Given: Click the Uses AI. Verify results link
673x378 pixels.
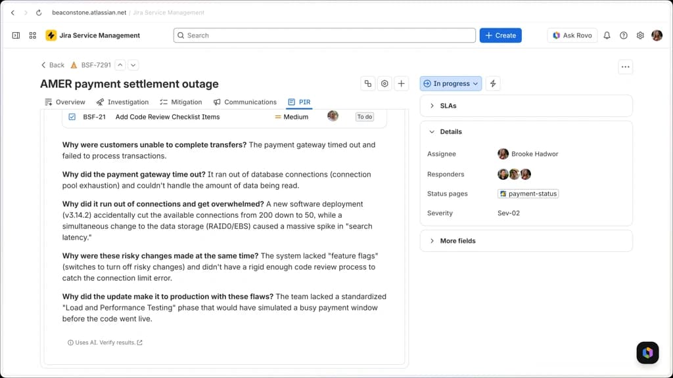Looking at the screenshot, I should point(105,343).
